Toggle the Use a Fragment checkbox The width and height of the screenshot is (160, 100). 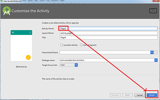81,45
